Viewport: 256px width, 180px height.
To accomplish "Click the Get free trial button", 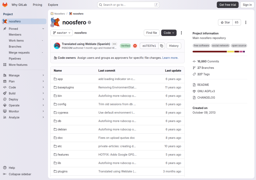I will click(x=227, y=5).
